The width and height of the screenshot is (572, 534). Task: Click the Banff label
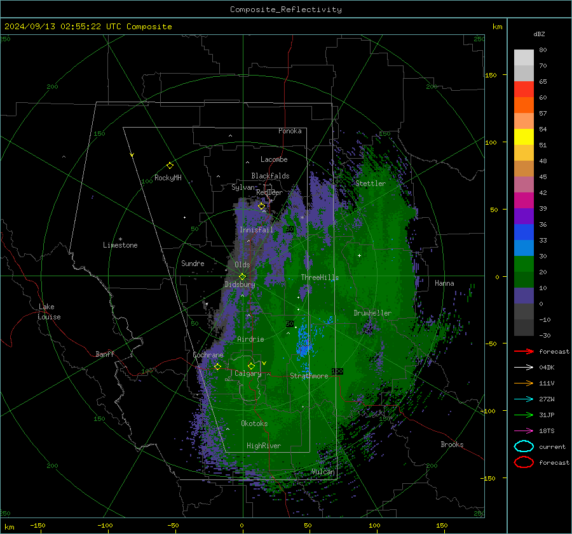(x=105, y=354)
